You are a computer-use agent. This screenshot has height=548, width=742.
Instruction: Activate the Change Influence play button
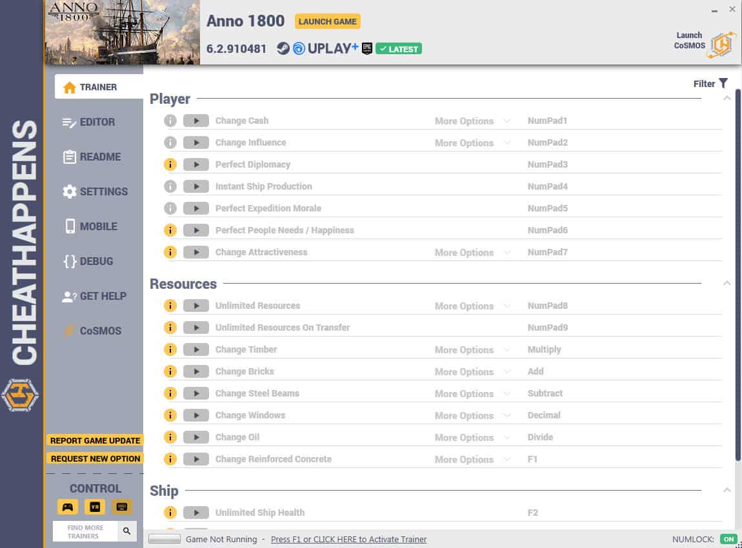tap(196, 142)
